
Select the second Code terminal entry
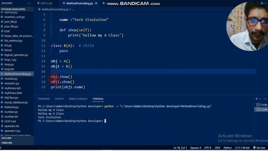tap(261, 109)
